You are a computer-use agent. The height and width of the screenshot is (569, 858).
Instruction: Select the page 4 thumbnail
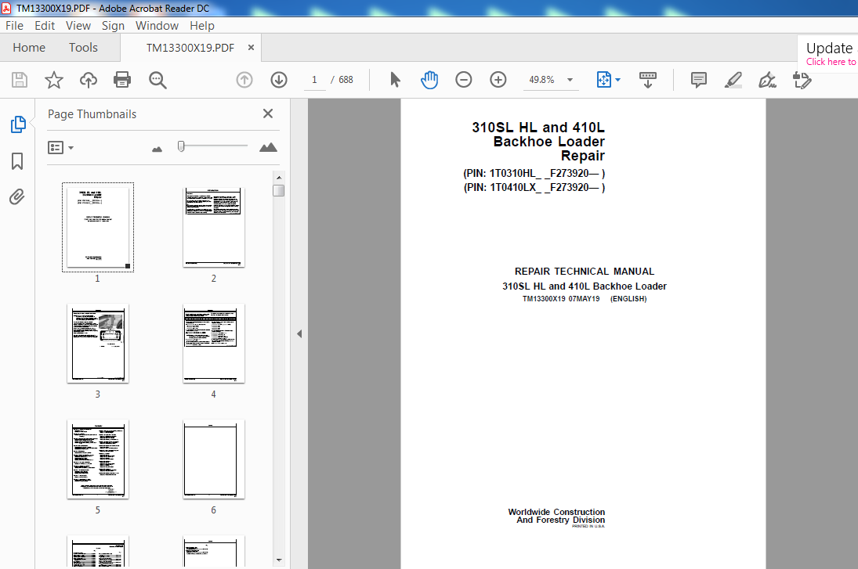(x=213, y=344)
